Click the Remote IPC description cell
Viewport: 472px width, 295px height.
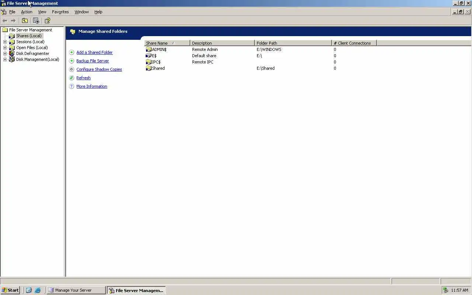202,62
